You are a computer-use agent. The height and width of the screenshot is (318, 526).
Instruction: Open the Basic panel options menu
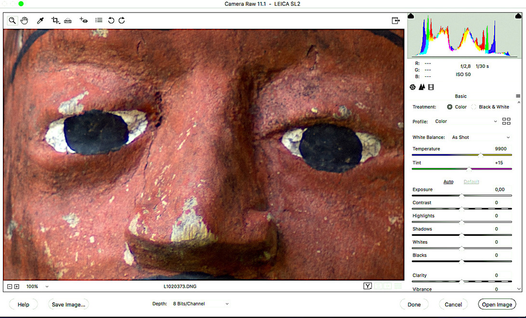518,96
